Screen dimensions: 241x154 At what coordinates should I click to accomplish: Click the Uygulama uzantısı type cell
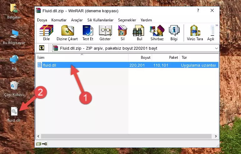point(198,65)
